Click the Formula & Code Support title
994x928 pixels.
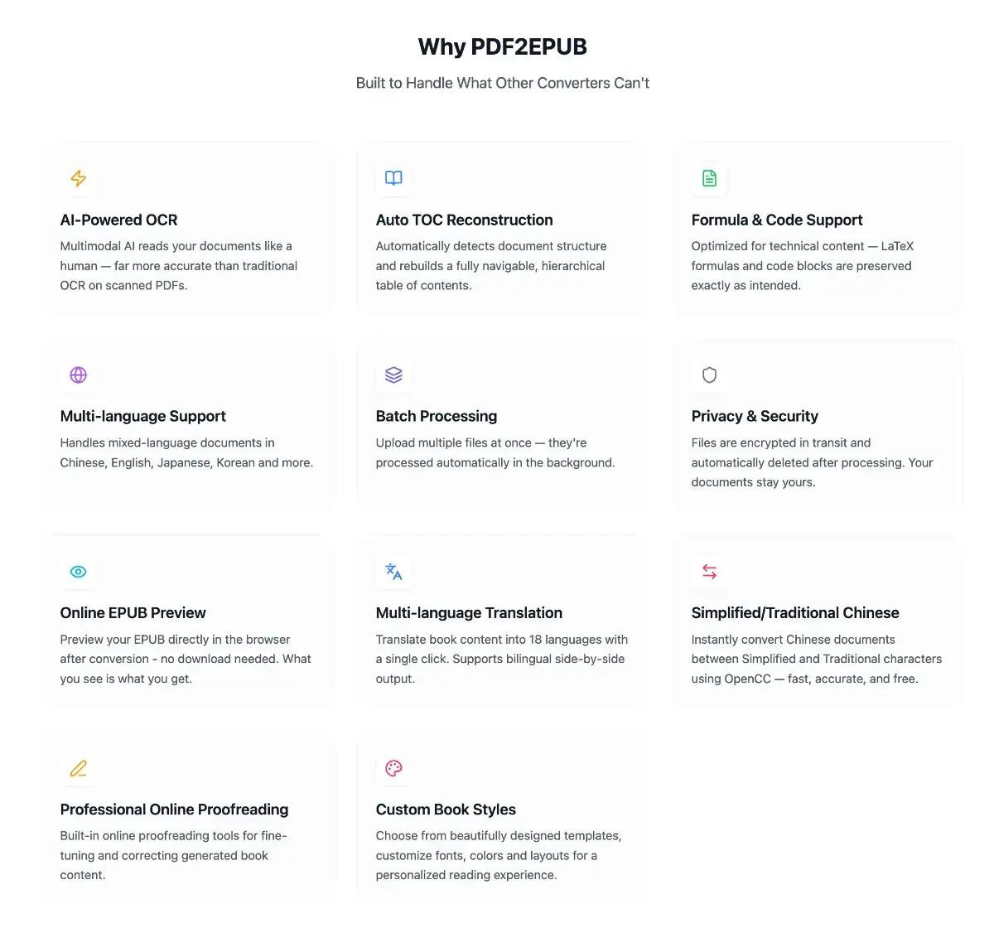point(777,220)
